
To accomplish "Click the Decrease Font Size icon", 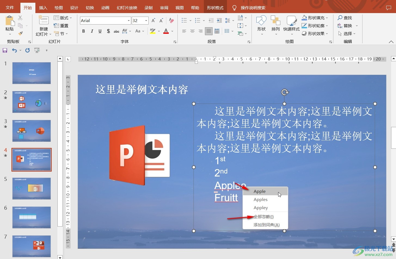I will coord(161,20).
